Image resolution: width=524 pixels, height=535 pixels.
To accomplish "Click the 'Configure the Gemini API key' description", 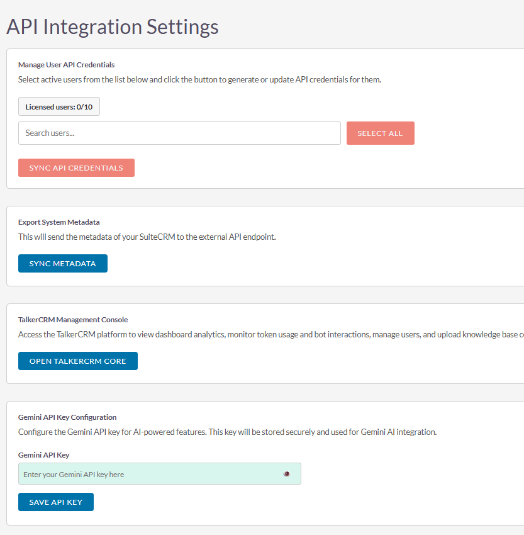I will [x=227, y=432].
